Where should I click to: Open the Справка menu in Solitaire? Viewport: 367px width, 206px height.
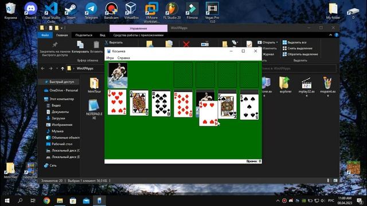(124, 58)
